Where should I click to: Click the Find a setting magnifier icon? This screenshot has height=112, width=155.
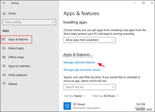(53, 22)
